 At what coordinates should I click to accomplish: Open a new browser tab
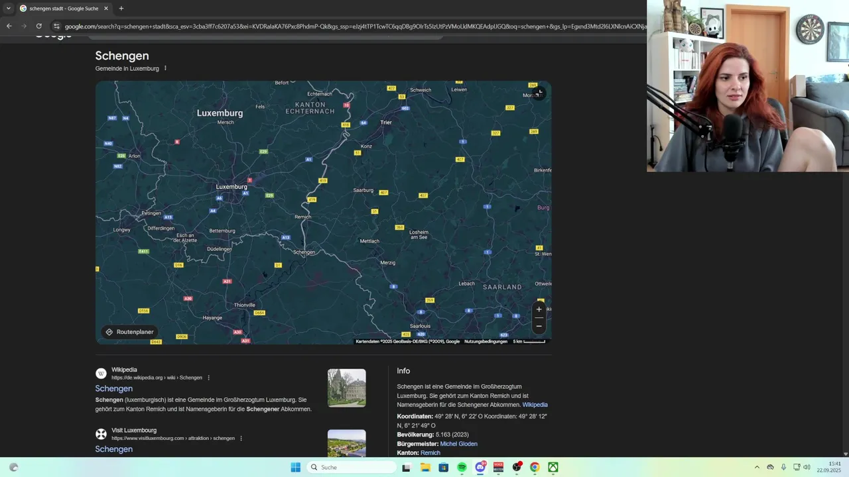tap(121, 9)
